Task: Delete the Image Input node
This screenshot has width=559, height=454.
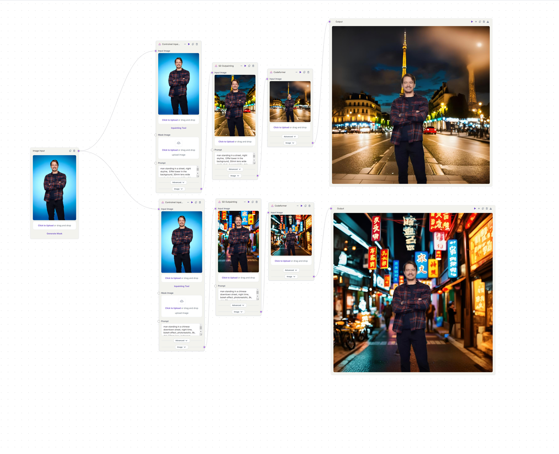Action: coord(74,151)
